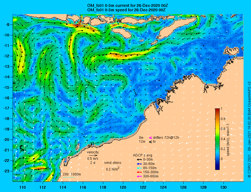Click the 'speed (m/s), max=1.1' color bar caption

[x=228, y=140]
